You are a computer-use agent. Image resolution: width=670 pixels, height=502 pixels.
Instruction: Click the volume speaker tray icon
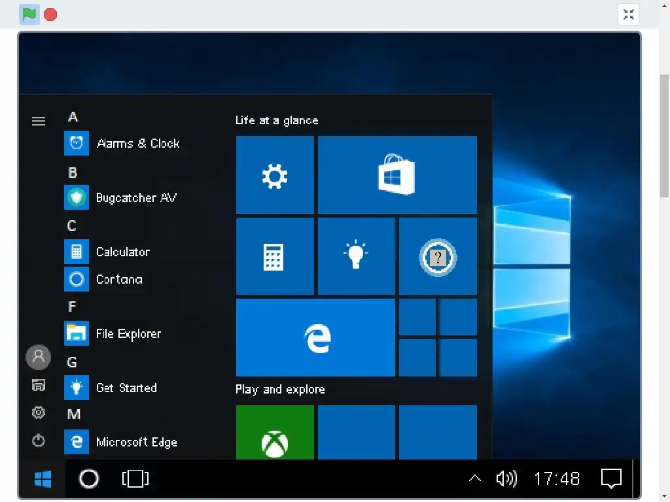tap(506, 479)
